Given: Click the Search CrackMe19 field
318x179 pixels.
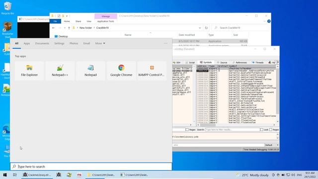Looking at the screenshot, I should click(x=240, y=28).
